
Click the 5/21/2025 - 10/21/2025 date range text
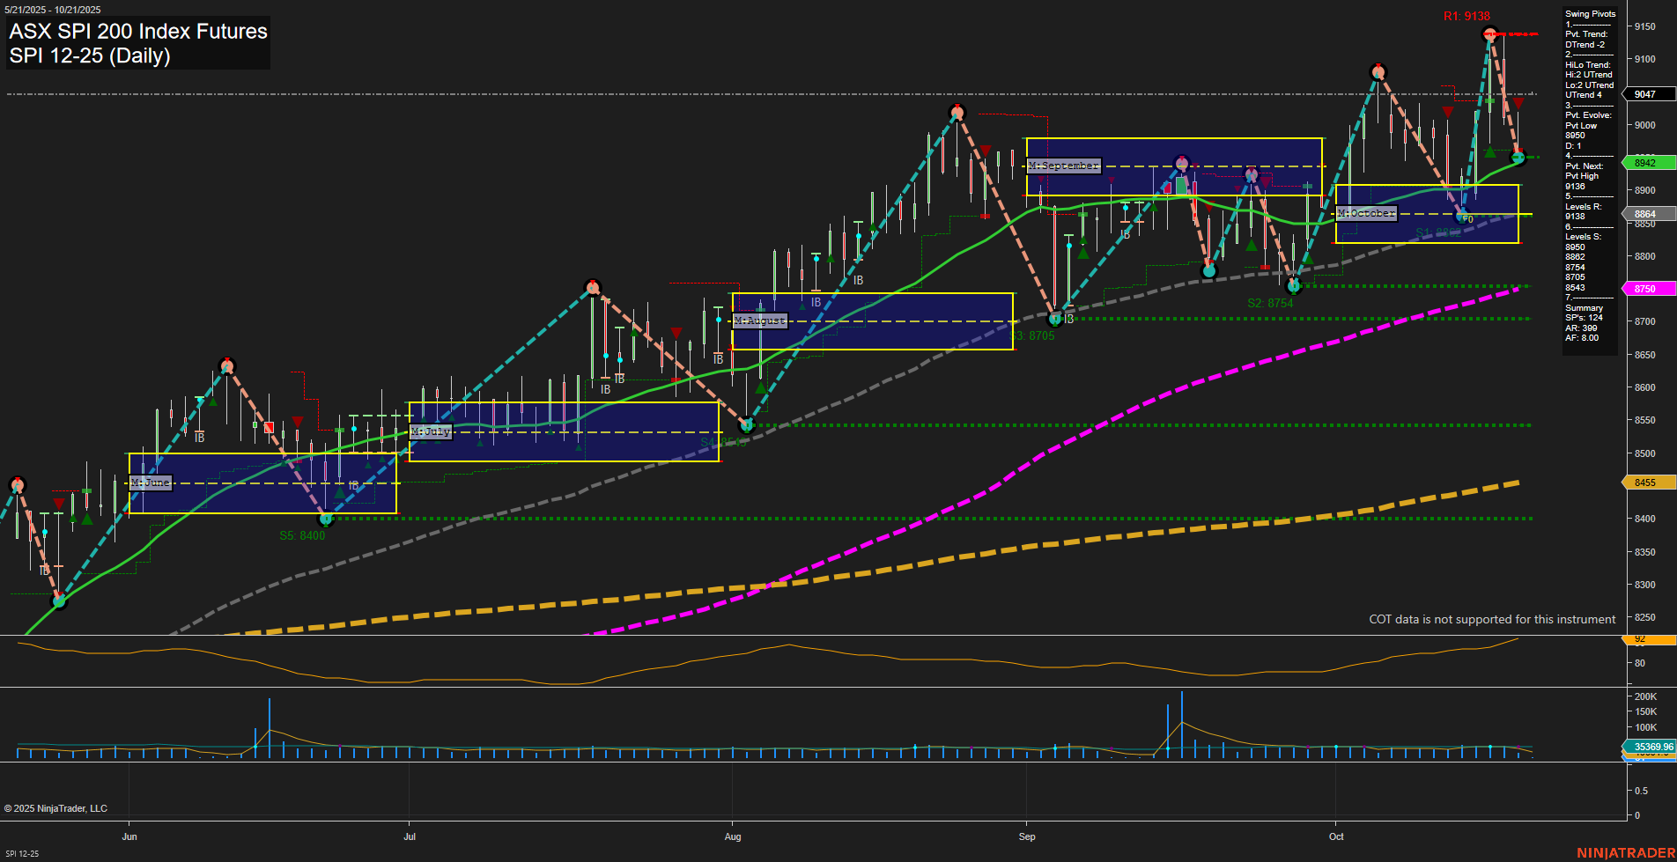(x=55, y=9)
